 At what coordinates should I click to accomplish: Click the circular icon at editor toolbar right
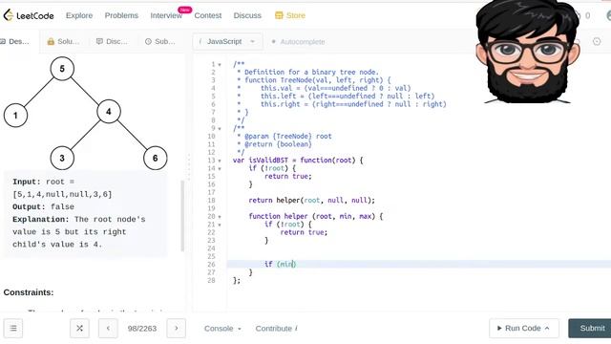tap(597, 41)
